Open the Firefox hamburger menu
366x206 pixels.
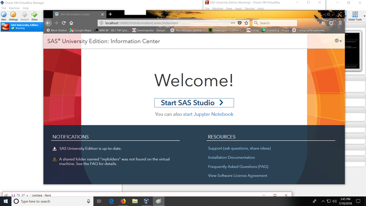340,23
